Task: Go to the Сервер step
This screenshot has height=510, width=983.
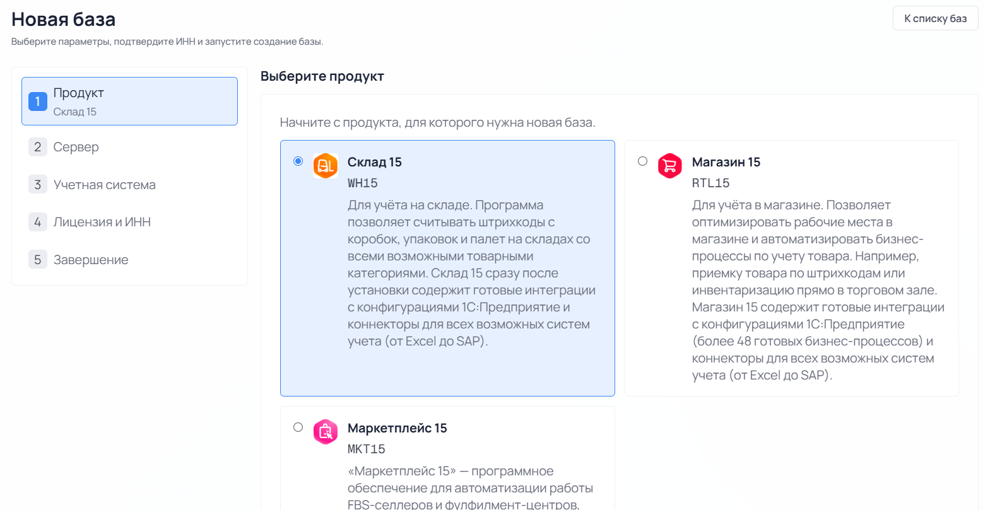Action: tap(129, 147)
